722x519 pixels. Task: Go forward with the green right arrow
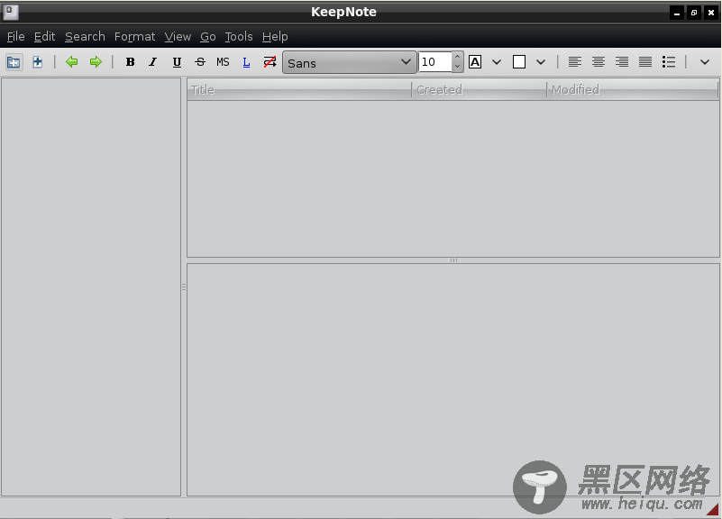(96, 61)
